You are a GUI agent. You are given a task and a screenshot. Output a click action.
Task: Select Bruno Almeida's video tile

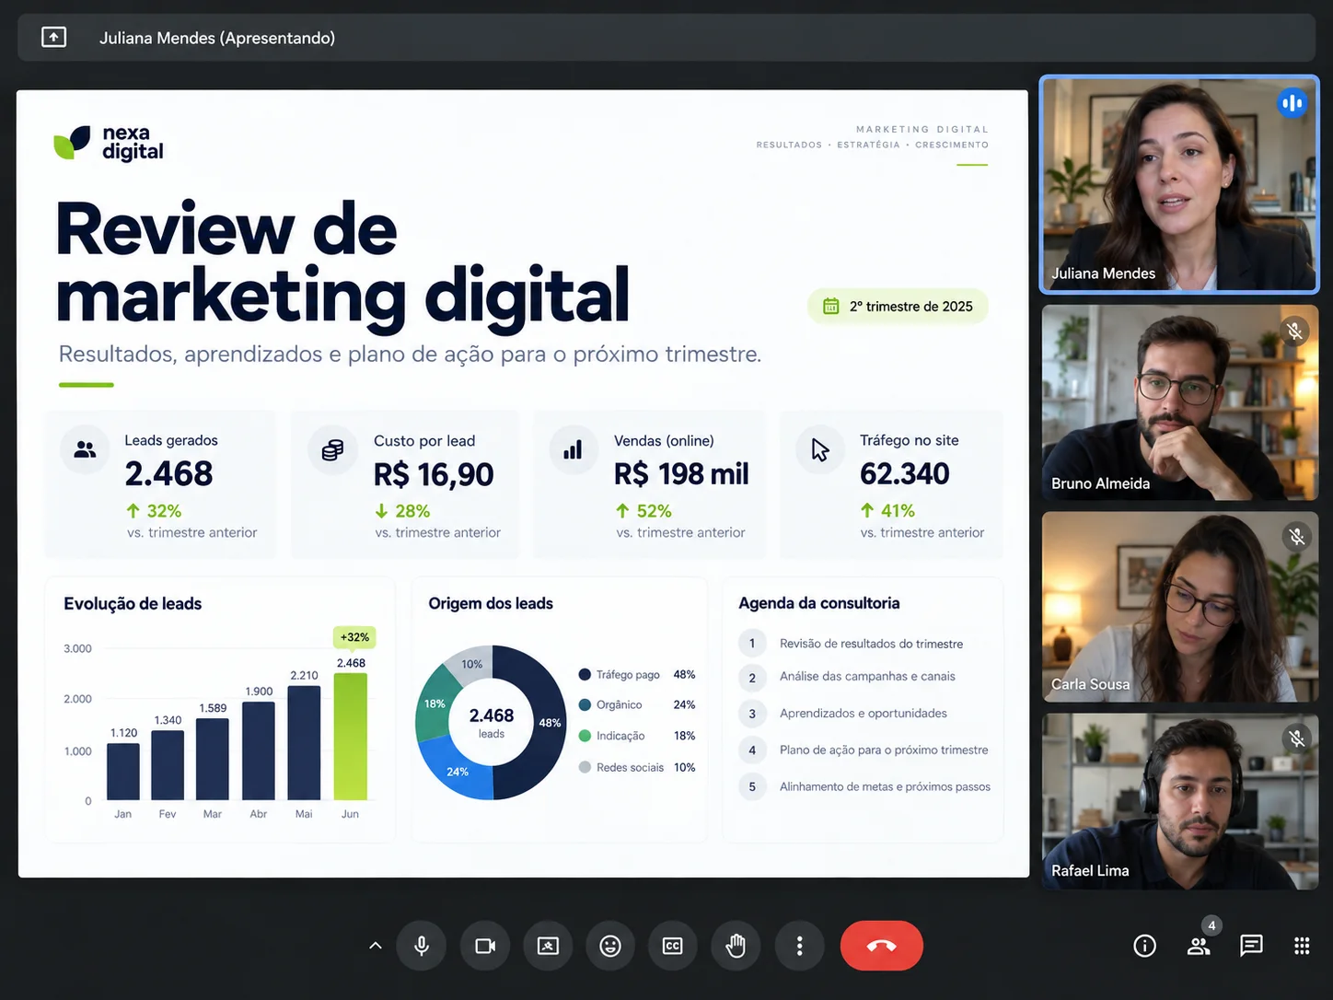[x=1180, y=402]
